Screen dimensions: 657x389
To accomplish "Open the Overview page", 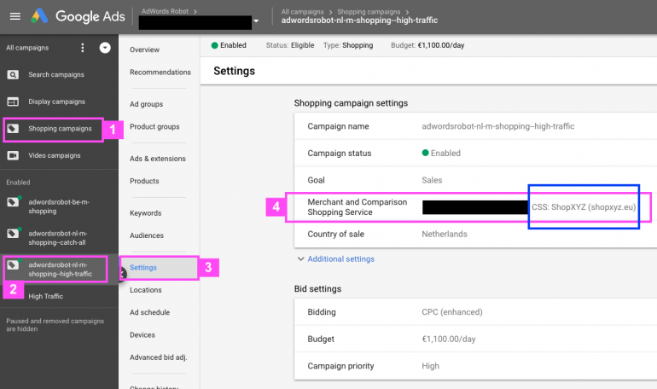I will pyautogui.click(x=144, y=49).
